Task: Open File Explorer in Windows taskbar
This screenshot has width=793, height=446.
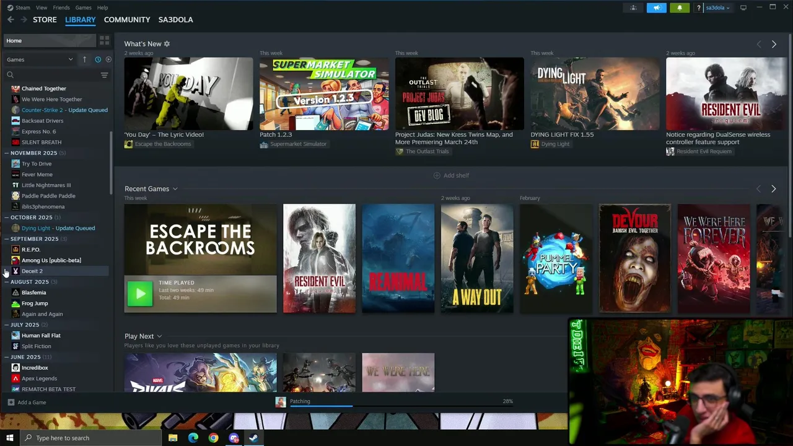Action: (173, 438)
